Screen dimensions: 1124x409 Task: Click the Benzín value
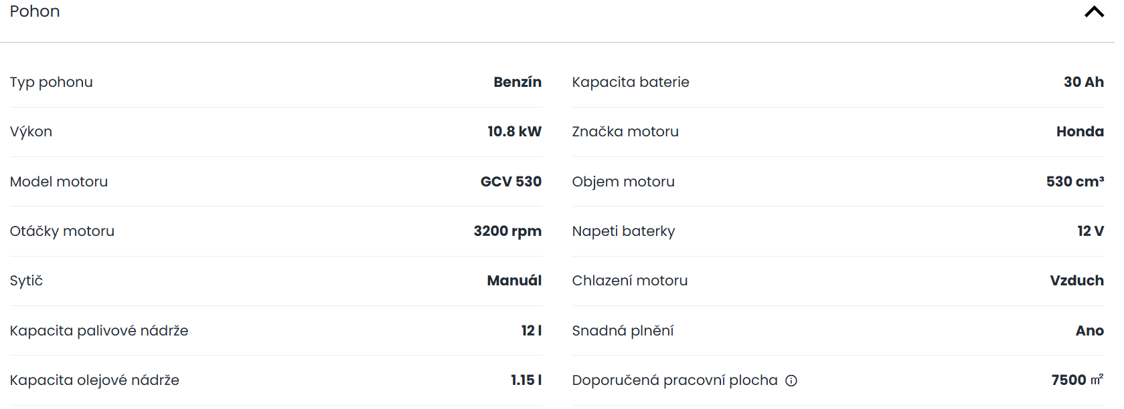pyautogui.click(x=517, y=82)
